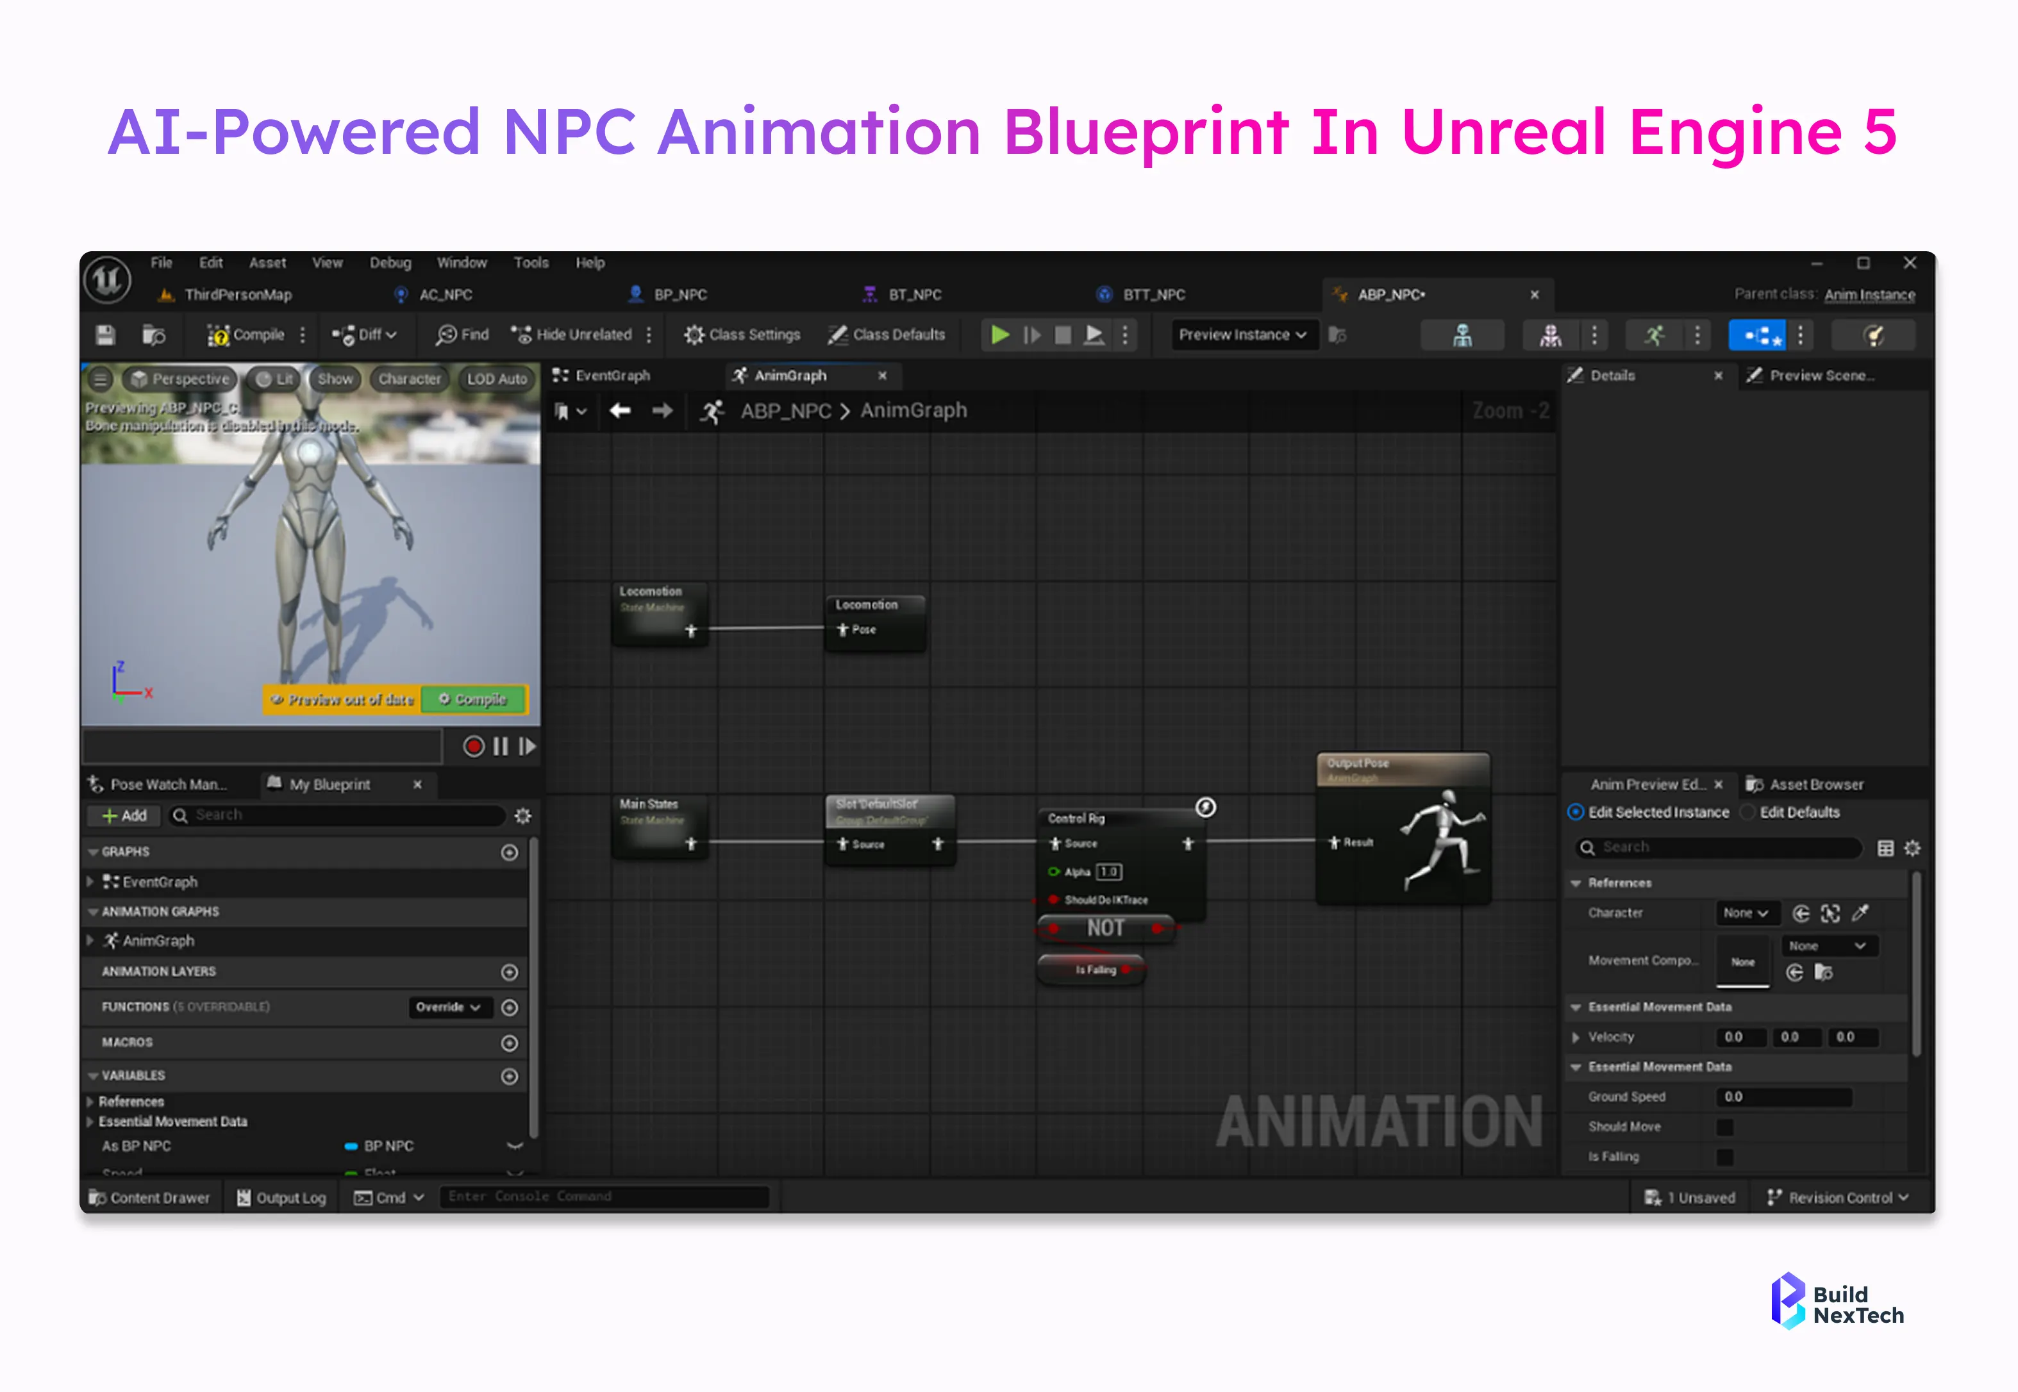
Task: Click the Enter Console Command input field
Action: coord(604,1196)
